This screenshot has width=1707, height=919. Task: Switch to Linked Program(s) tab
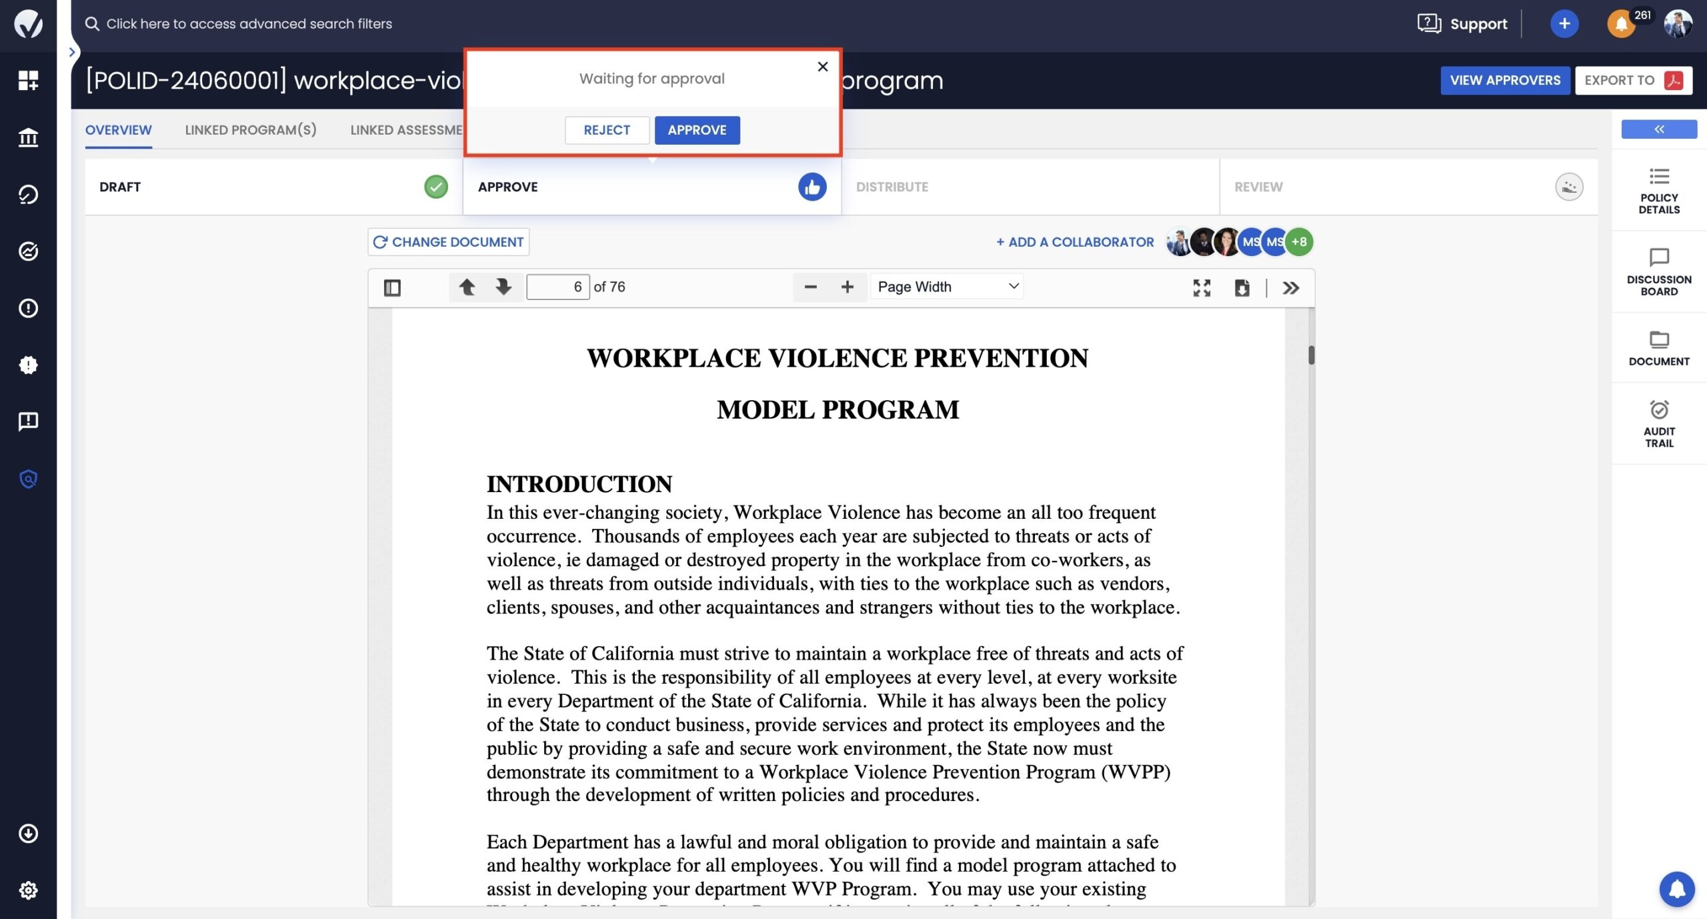[251, 130]
